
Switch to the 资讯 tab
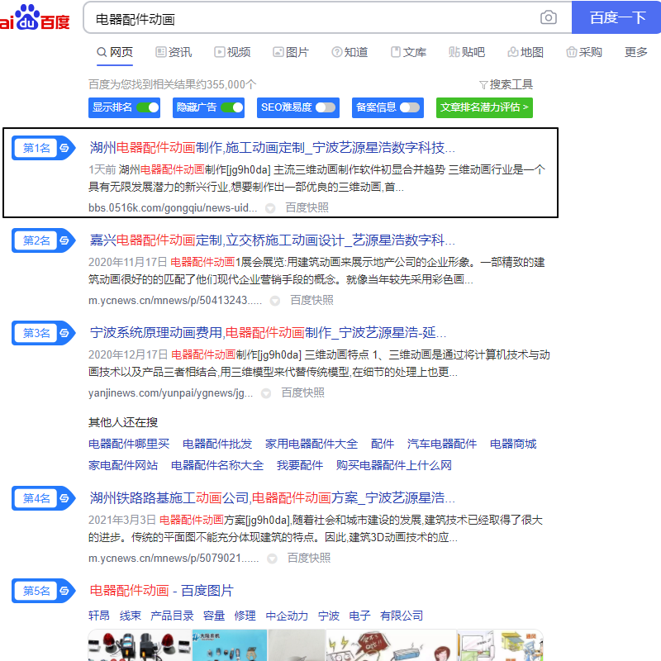click(x=174, y=52)
